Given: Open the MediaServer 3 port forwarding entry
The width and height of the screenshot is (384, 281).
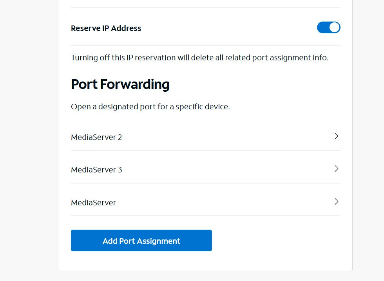Looking at the screenshot, I should click(205, 170).
